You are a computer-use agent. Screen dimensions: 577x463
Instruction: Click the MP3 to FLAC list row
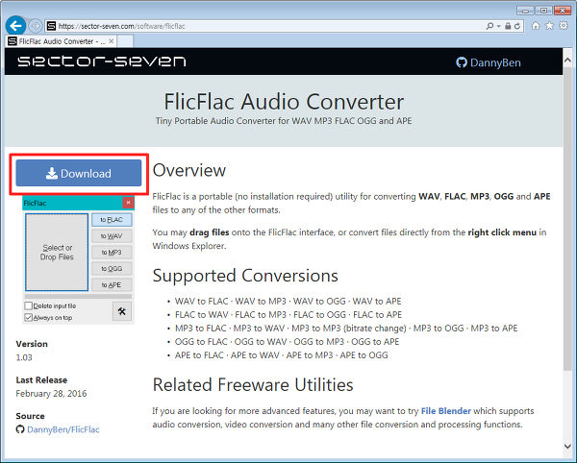point(346,329)
